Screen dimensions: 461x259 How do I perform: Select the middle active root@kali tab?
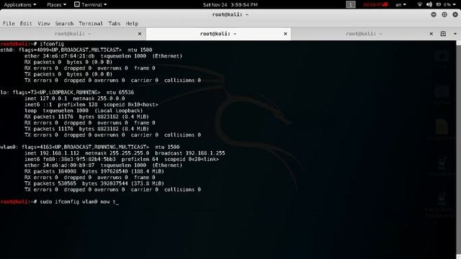(218, 34)
